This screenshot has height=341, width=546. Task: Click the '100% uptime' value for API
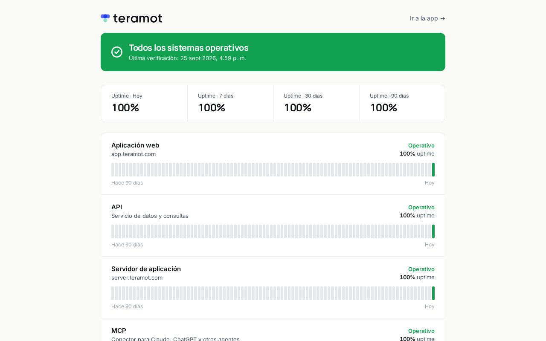tap(417, 215)
